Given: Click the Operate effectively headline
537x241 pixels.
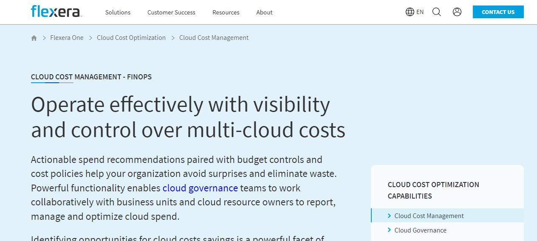Looking at the screenshot, I should (x=188, y=117).
